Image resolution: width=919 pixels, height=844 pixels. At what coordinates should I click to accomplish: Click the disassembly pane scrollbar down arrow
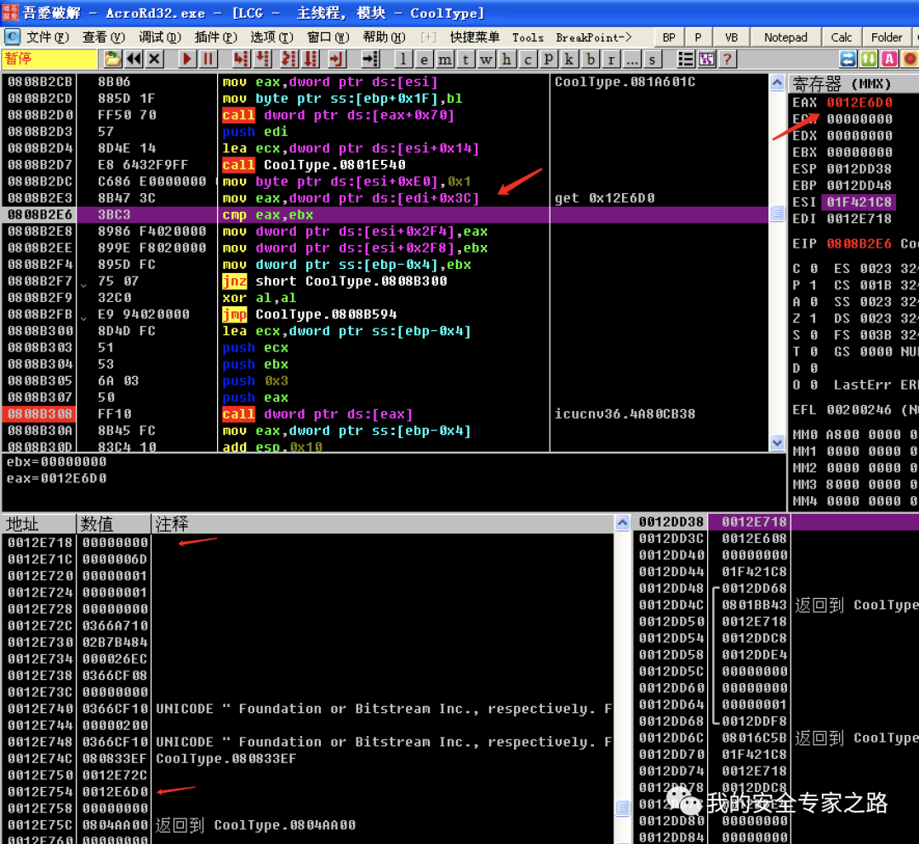775,442
